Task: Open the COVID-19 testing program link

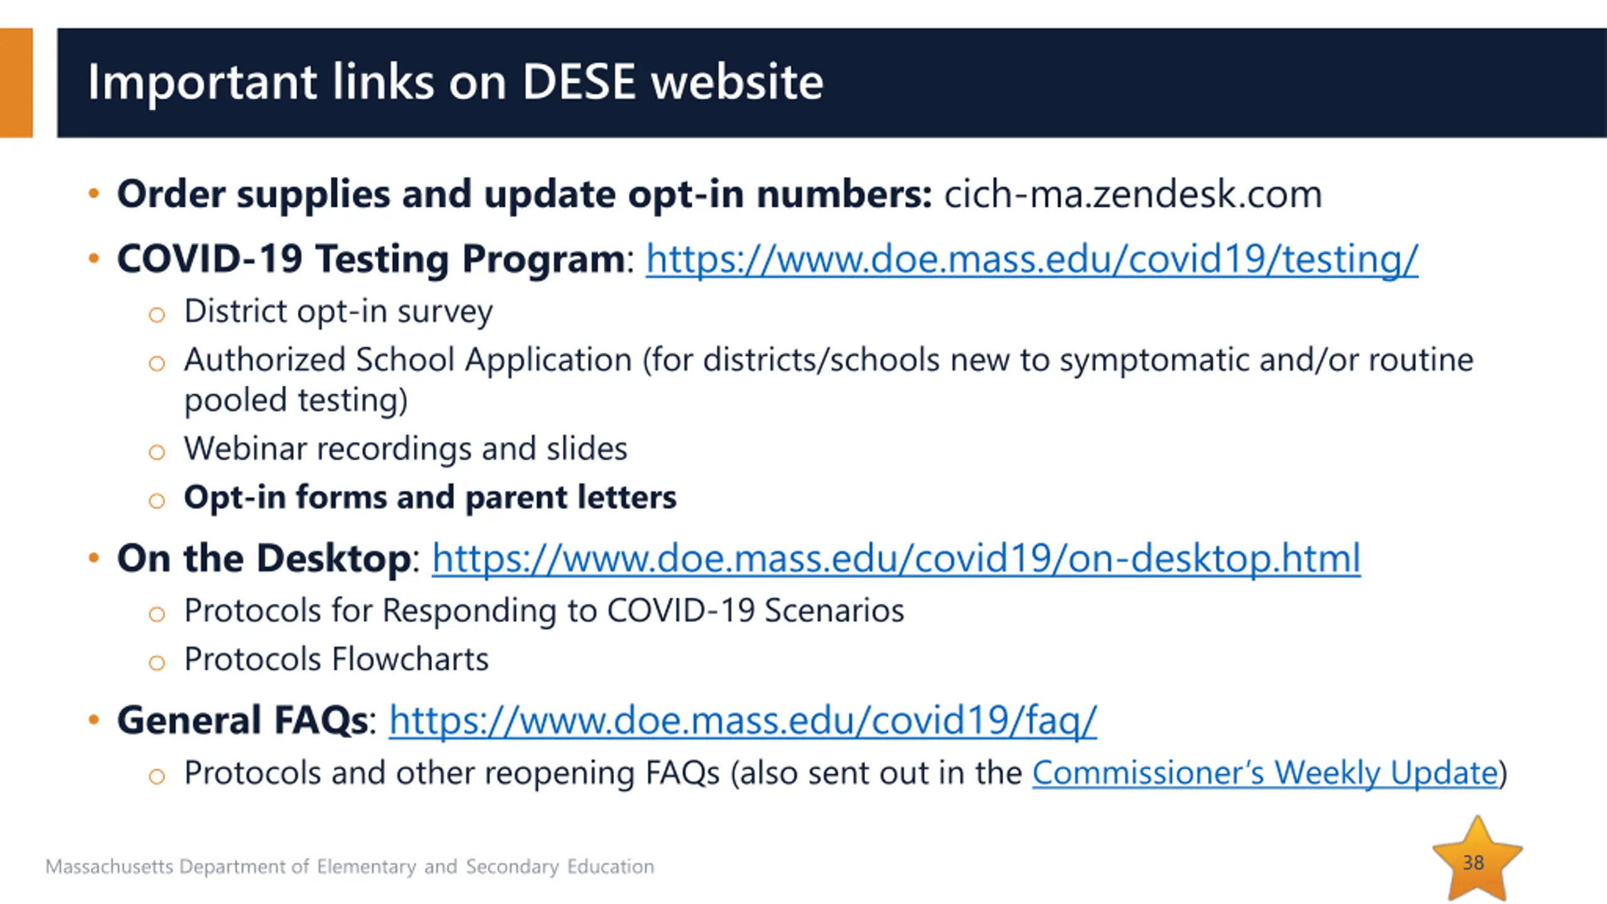Action: (x=1031, y=259)
